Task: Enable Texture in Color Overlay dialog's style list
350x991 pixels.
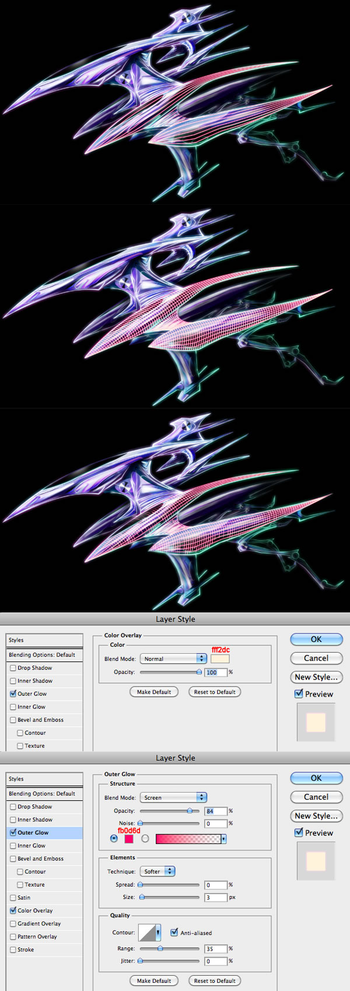Action: (x=20, y=746)
